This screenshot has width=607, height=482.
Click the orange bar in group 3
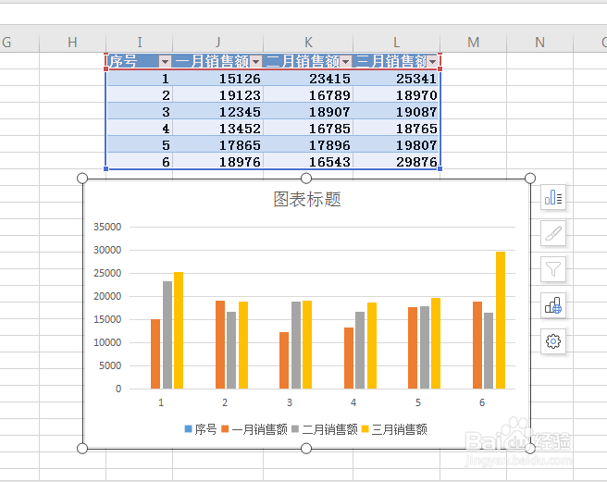click(x=284, y=361)
